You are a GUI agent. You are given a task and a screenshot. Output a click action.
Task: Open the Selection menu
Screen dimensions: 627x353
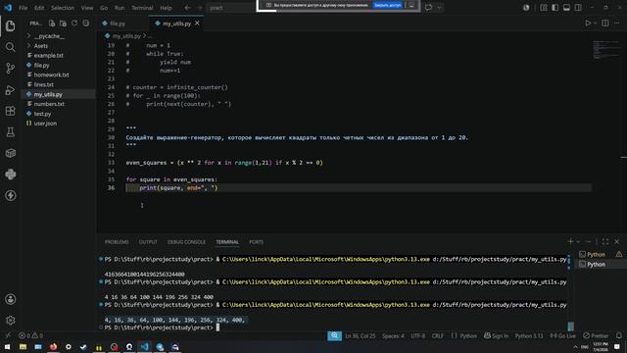tap(63, 8)
